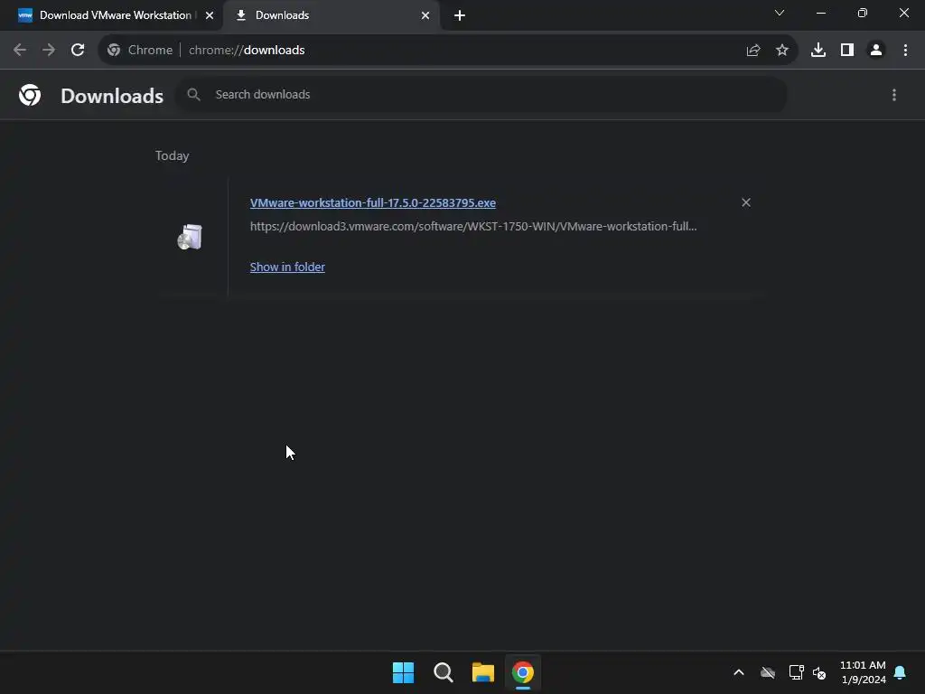This screenshot has height=694, width=925.
Task: Reload the Downloads page
Action: 78,51
